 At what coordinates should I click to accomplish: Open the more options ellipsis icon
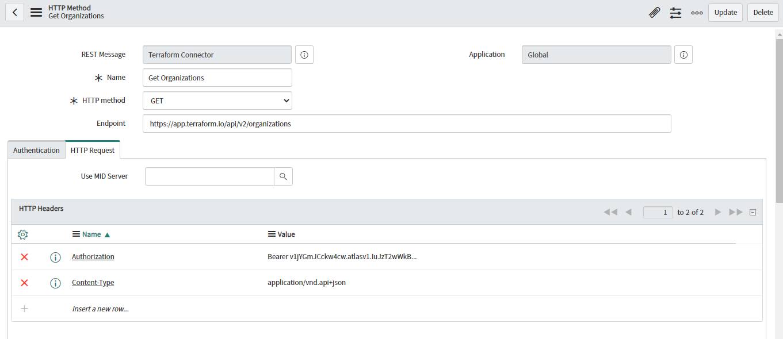697,12
